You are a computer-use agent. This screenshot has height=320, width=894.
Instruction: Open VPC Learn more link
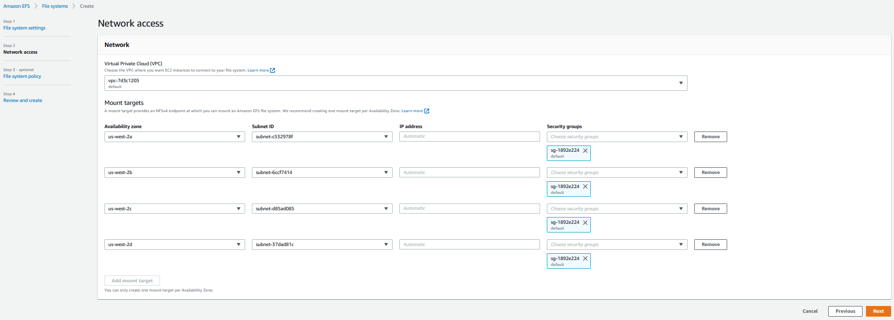[x=258, y=71]
